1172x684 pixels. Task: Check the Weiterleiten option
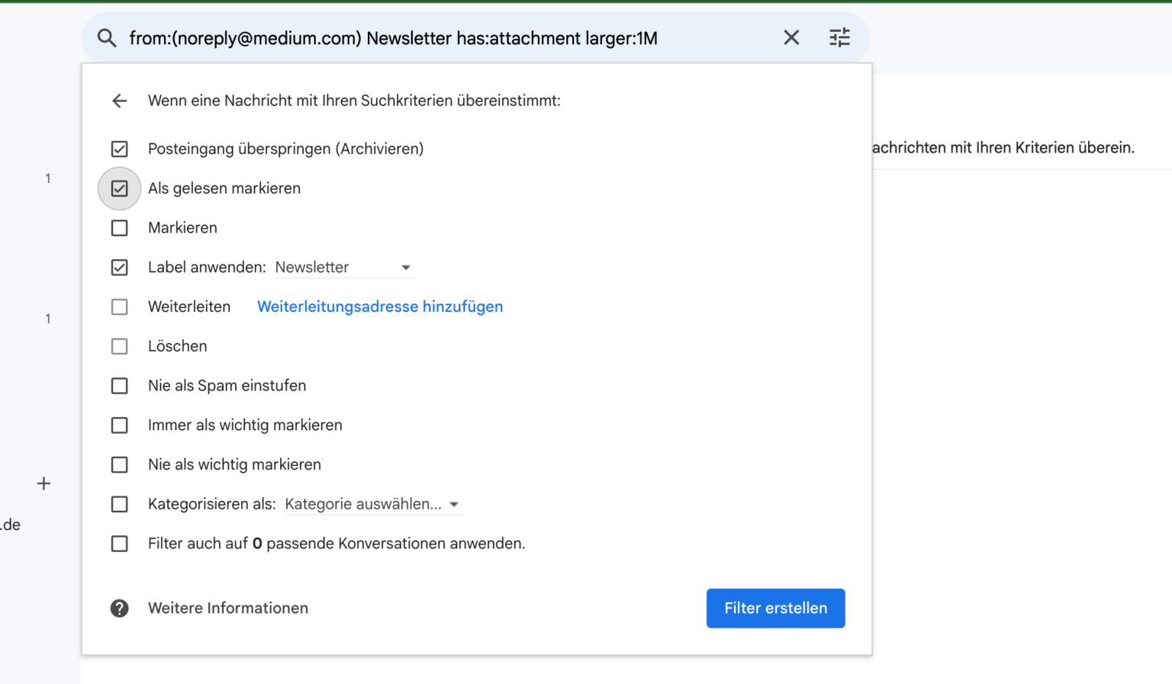pos(119,307)
